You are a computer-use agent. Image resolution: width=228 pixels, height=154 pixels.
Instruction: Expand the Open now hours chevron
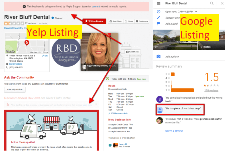coord(196,11)
